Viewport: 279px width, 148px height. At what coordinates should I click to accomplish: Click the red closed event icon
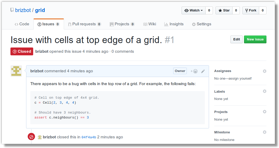point(31,137)
